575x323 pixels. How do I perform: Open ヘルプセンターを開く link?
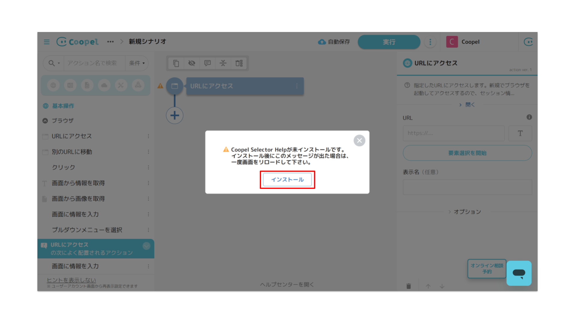[287, 284]
